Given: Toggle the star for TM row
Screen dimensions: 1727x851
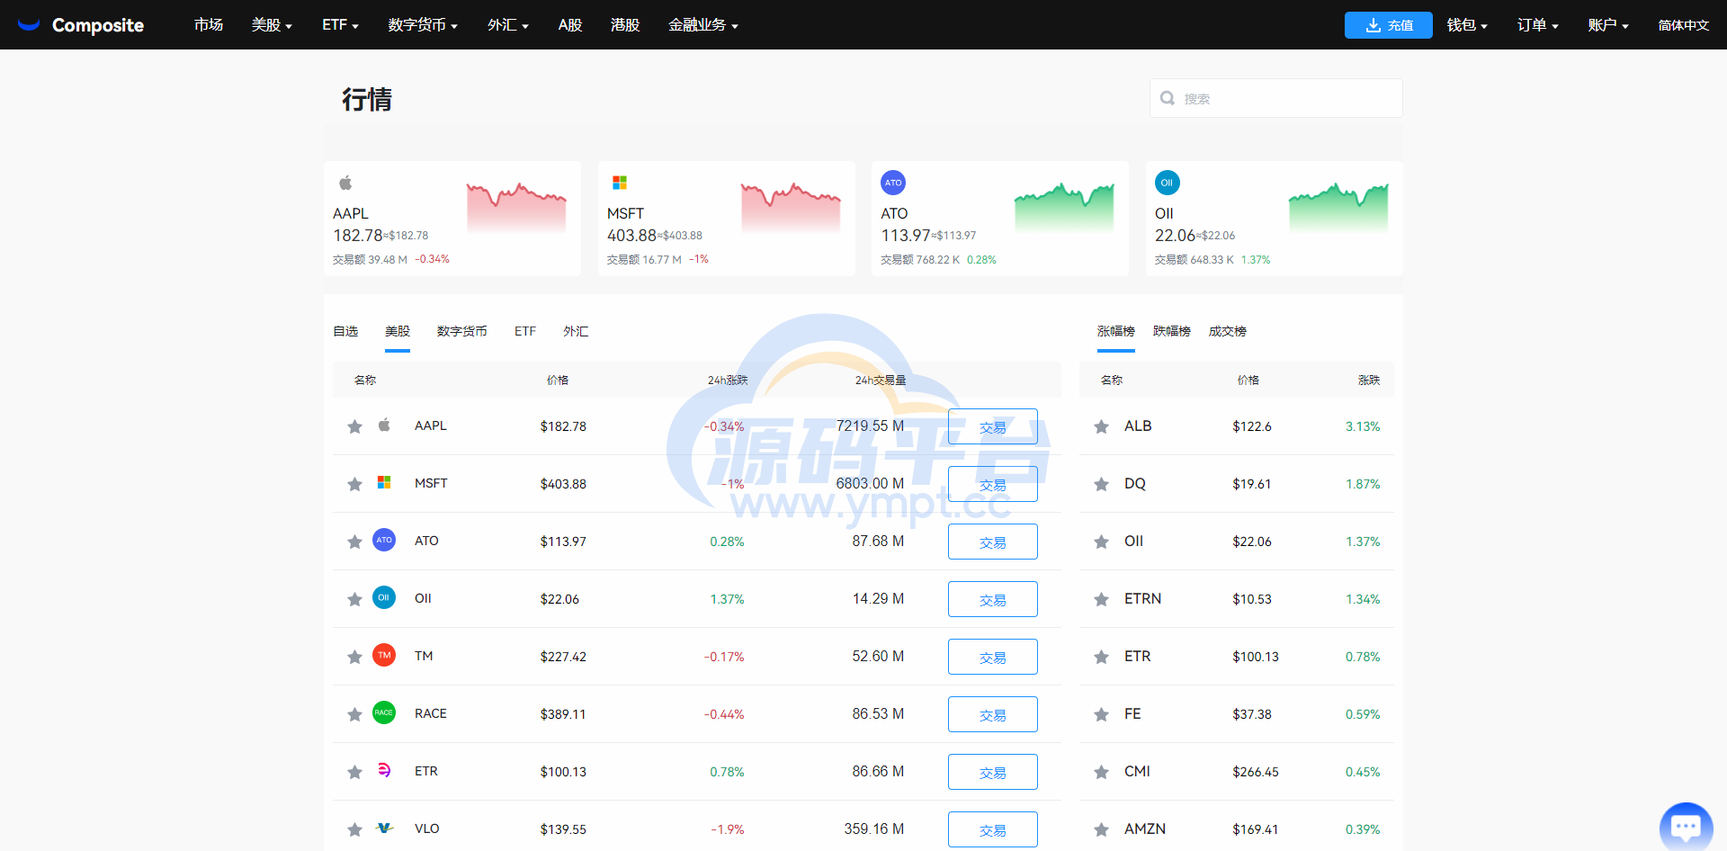Looking at the screenshot, I should pyautogui.click(x=354, y=657).
